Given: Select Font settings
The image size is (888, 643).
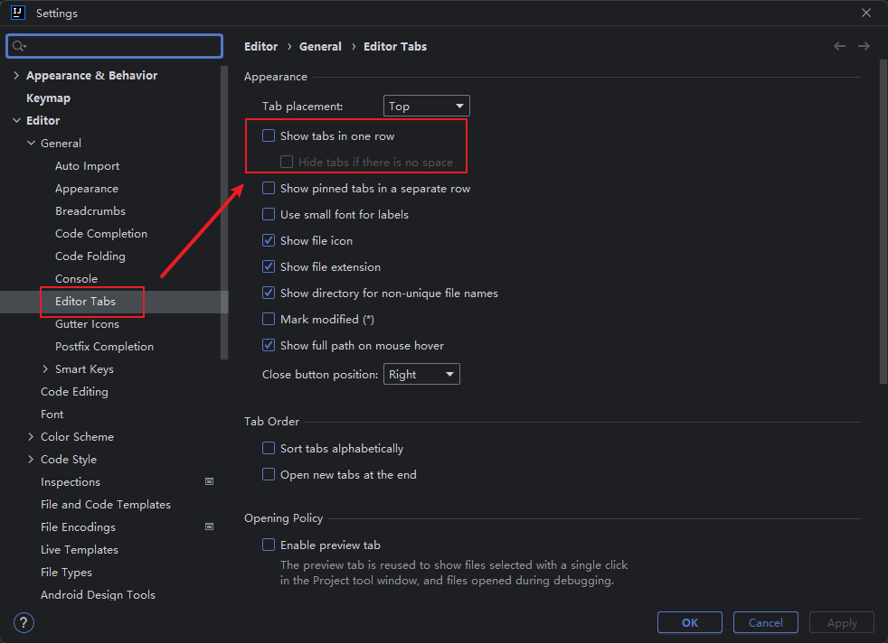Looking at the screenshot, I should (x=52, y=414).
